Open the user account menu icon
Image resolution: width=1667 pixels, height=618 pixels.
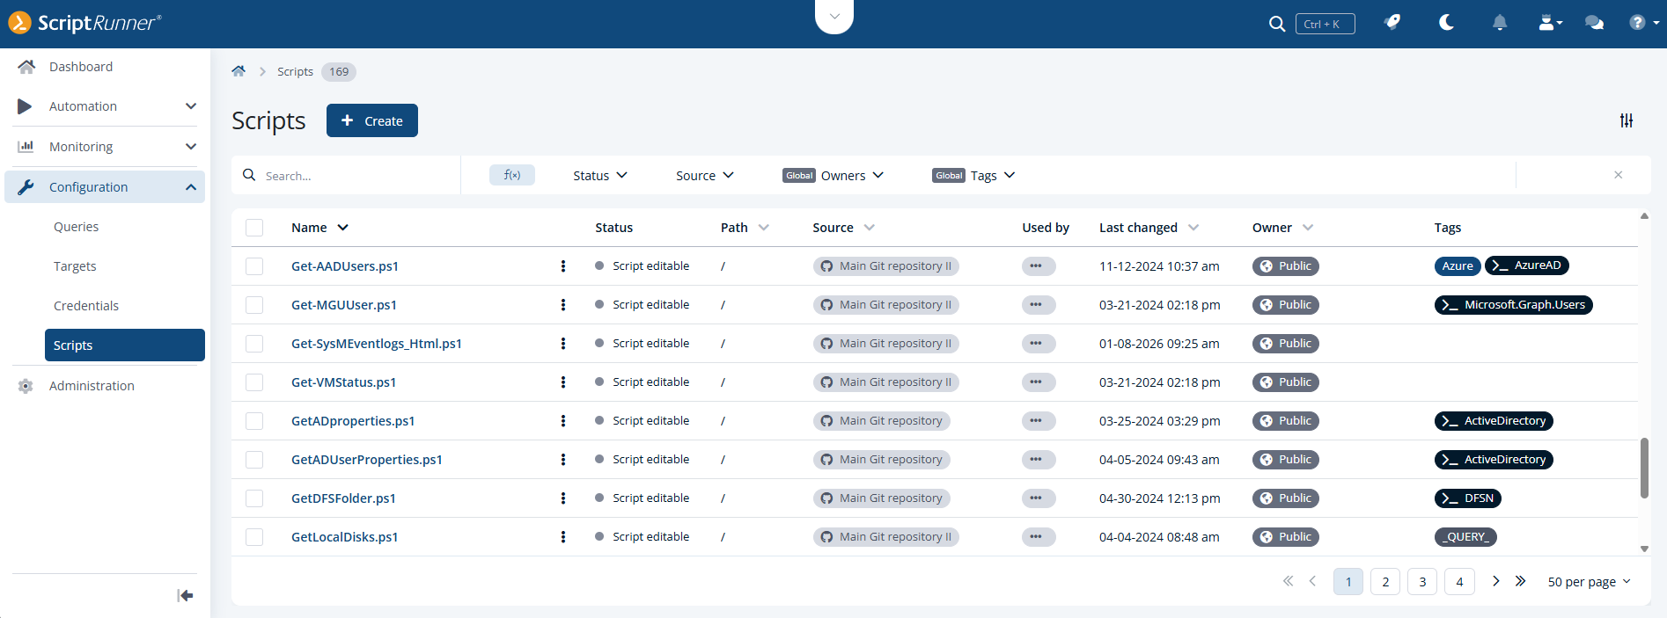(x=1550, y=23)
